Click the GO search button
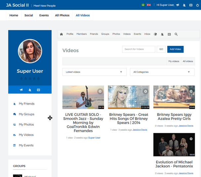This screenshot has width=201, height=177. coord(161,49)
